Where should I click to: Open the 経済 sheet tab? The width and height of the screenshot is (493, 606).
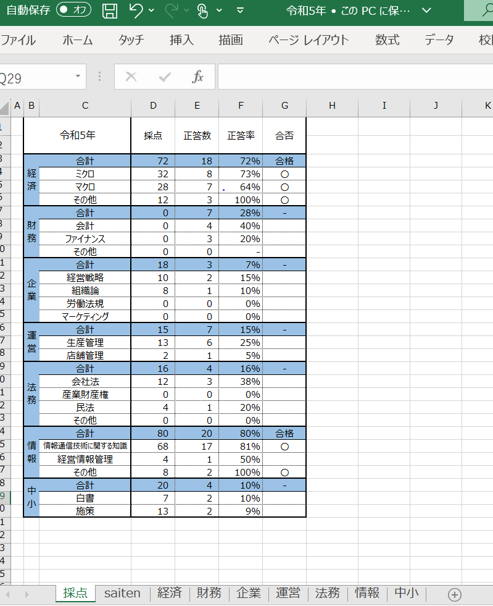[x=170, y=593]
